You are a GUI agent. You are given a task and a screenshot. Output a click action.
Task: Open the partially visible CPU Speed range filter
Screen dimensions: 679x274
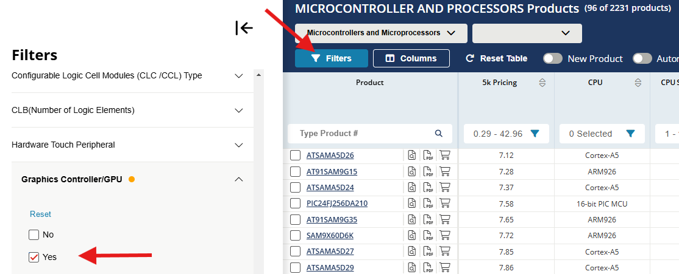coord(667,134)
